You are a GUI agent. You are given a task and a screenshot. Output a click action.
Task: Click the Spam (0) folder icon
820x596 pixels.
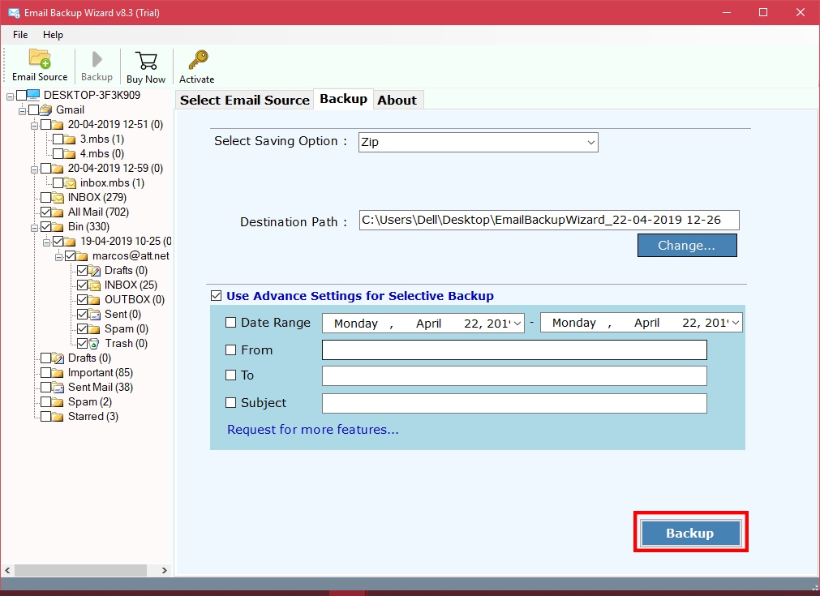pos(95,329)
